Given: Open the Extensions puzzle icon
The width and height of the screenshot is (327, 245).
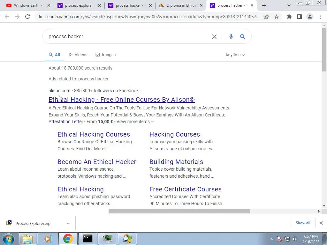Looking at the screenshot, I should [x=289, y=17].
